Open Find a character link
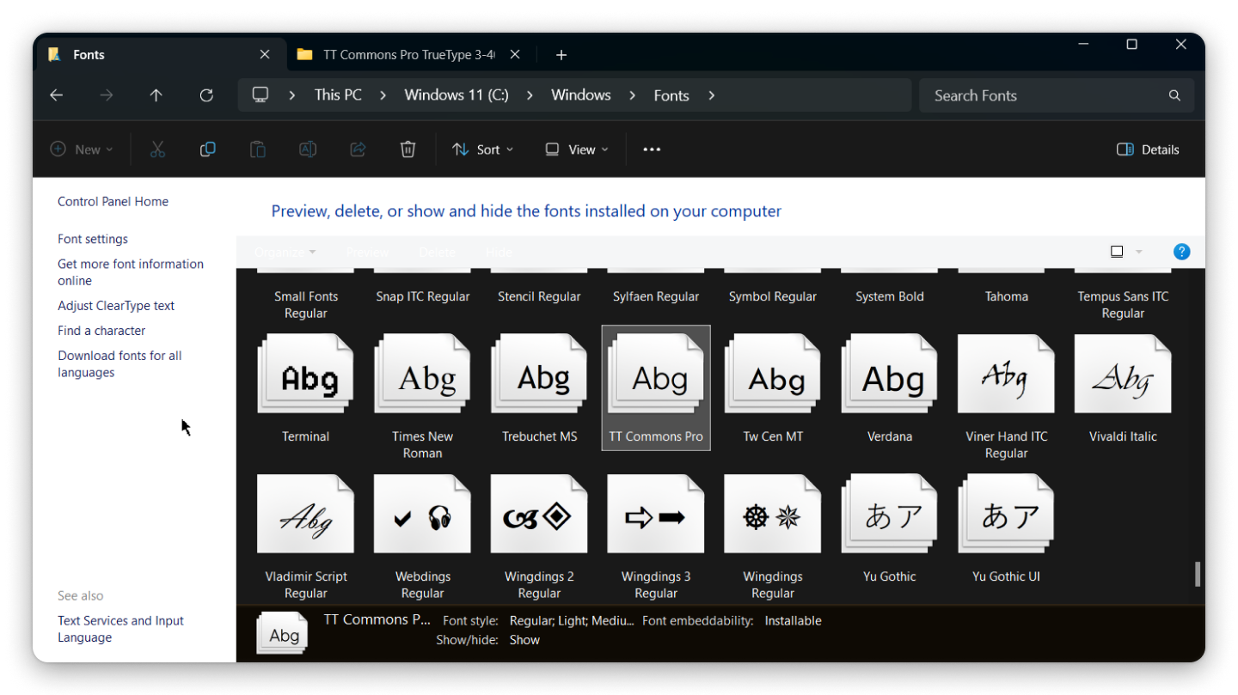Viewport: 1238px width, 695px height. [101, 331]
